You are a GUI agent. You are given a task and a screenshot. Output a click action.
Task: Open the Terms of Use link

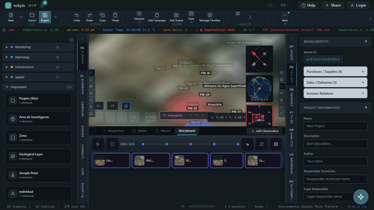357,206
